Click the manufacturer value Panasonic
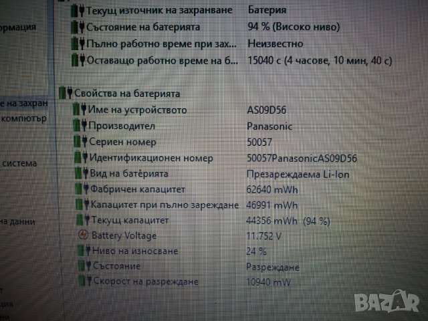 pos(270,126)
